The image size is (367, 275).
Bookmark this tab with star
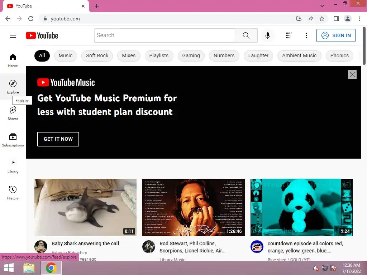point(322,19)
